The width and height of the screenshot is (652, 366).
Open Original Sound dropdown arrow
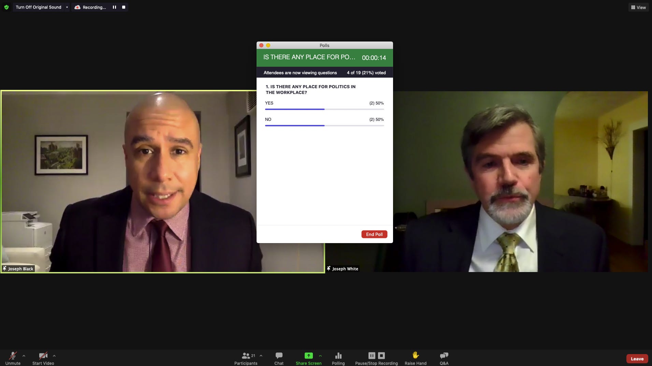pyautogui.click(x=67, y=7)
